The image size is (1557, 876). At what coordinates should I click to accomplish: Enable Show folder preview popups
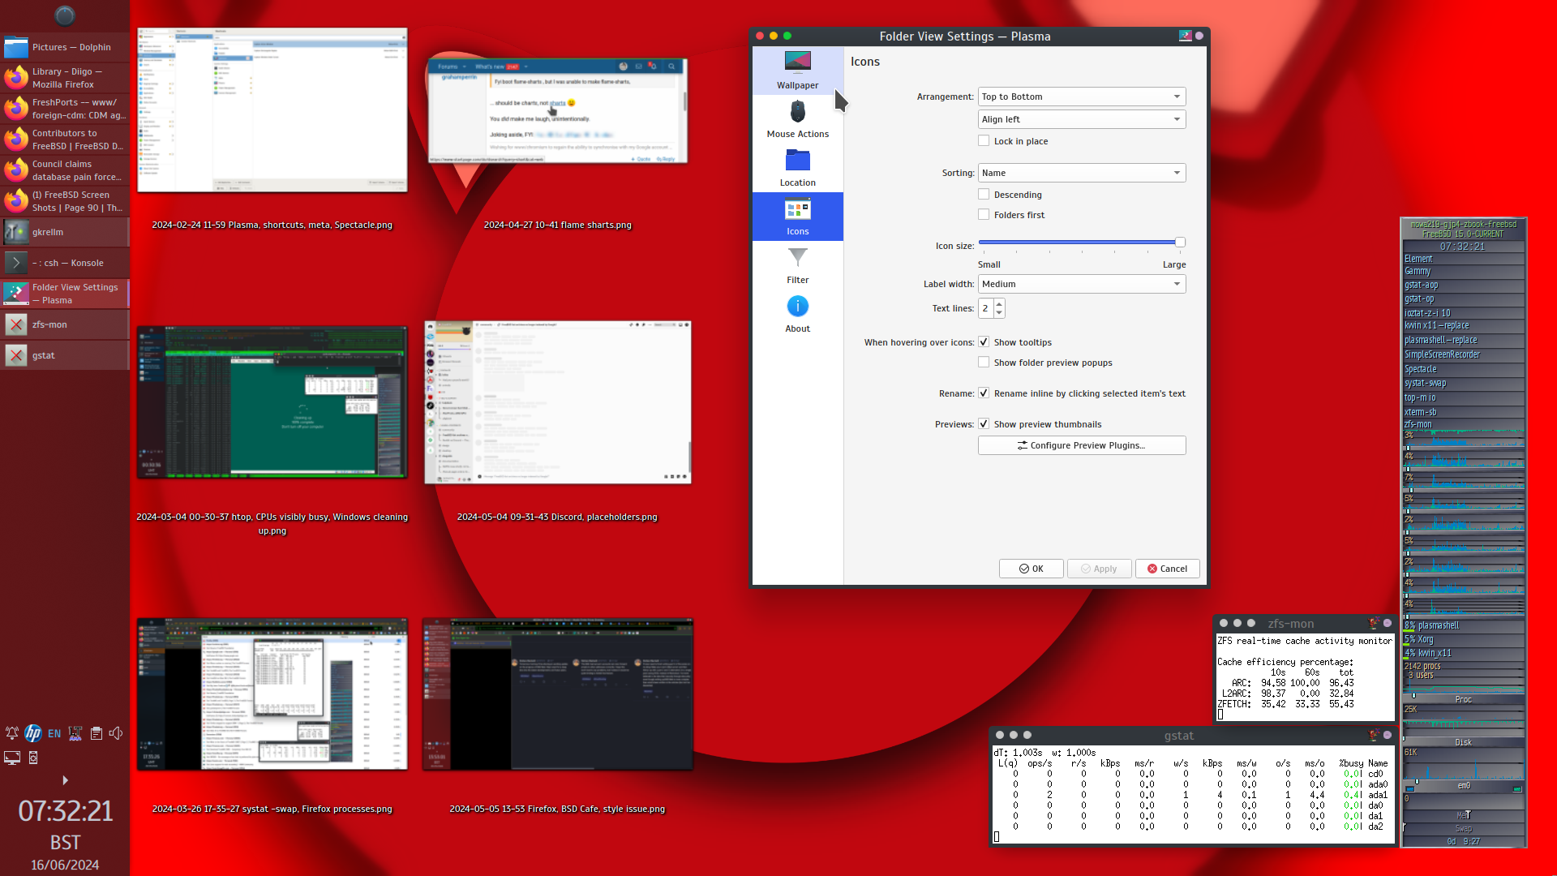[x=984, y=363]
